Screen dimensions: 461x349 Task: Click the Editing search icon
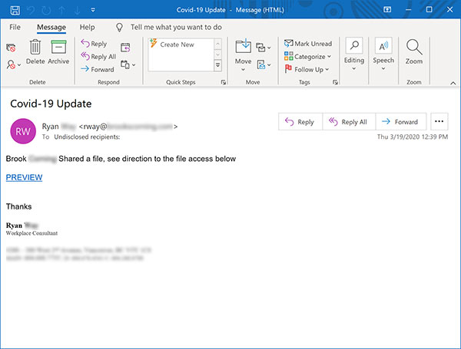[x=354, y=45]
